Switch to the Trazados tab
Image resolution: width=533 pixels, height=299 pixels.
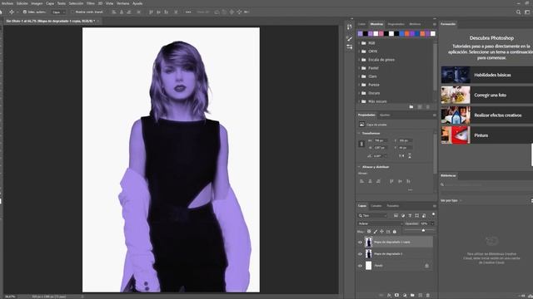pyautogui.click(x=392, y=206)
